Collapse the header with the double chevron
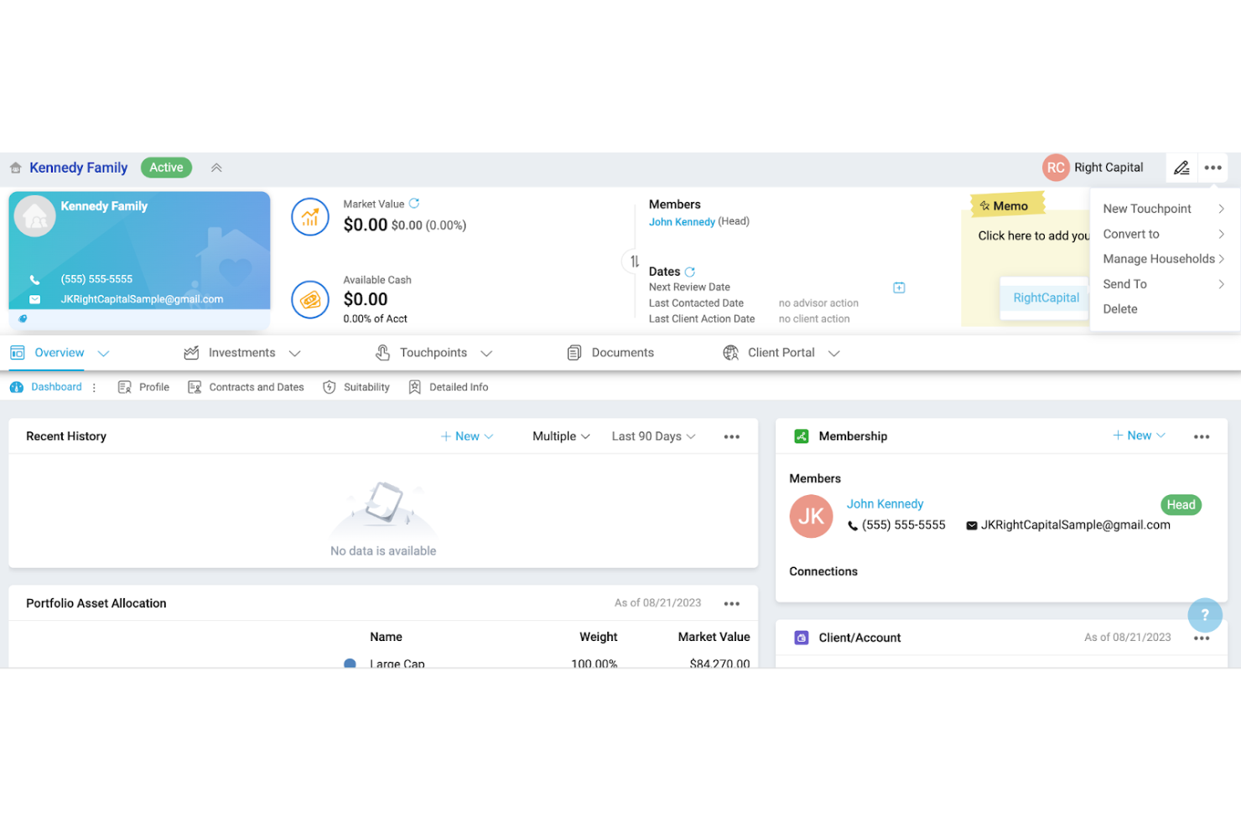1241x827 pixels. pyautogui.click(x=216, y=168)
